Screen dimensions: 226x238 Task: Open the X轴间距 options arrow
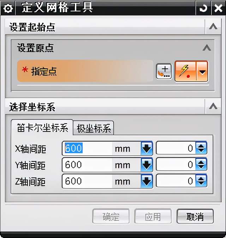(x=147, y=148)
